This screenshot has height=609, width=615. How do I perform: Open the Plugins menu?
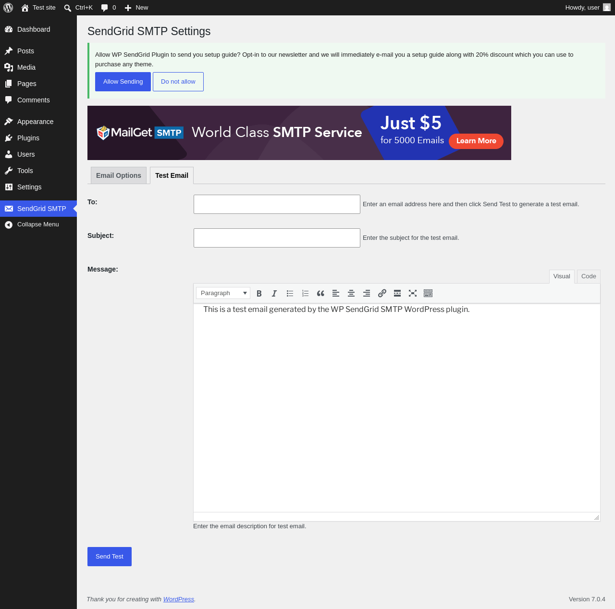(38, 138)
